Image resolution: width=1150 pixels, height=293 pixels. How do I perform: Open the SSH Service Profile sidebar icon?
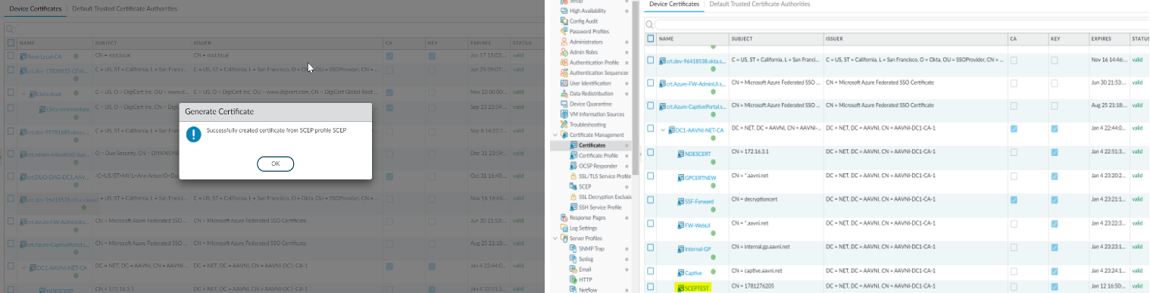[x=573, y=207]
